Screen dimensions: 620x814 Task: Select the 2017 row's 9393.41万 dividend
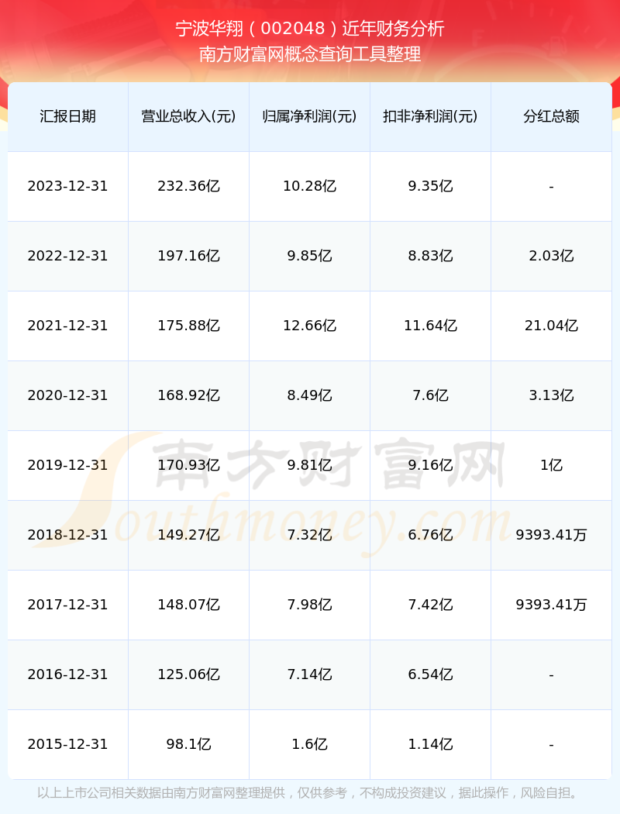[x=552, y=605]
